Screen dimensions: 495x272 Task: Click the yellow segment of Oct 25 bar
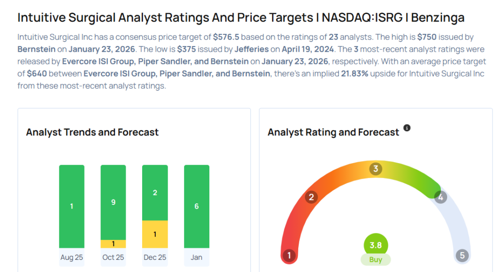113,244
